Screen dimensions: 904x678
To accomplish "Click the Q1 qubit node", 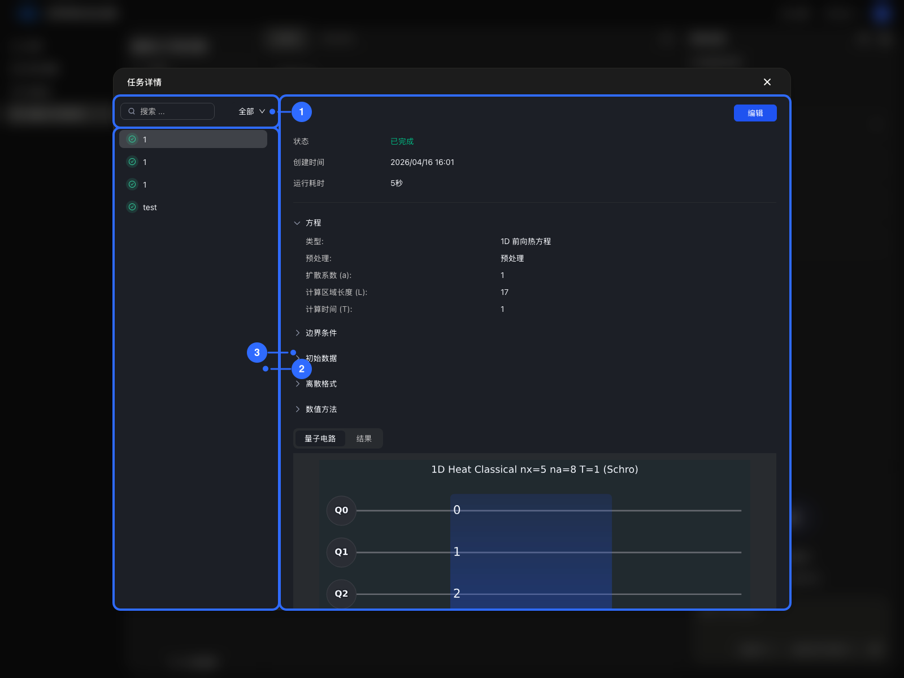I will (341, 552).
